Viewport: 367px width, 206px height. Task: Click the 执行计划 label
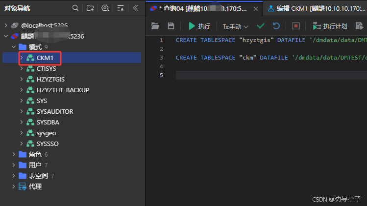pos(335,26)
